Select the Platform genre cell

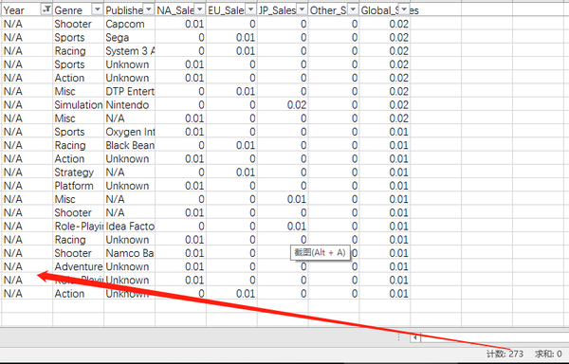point(79,186)
